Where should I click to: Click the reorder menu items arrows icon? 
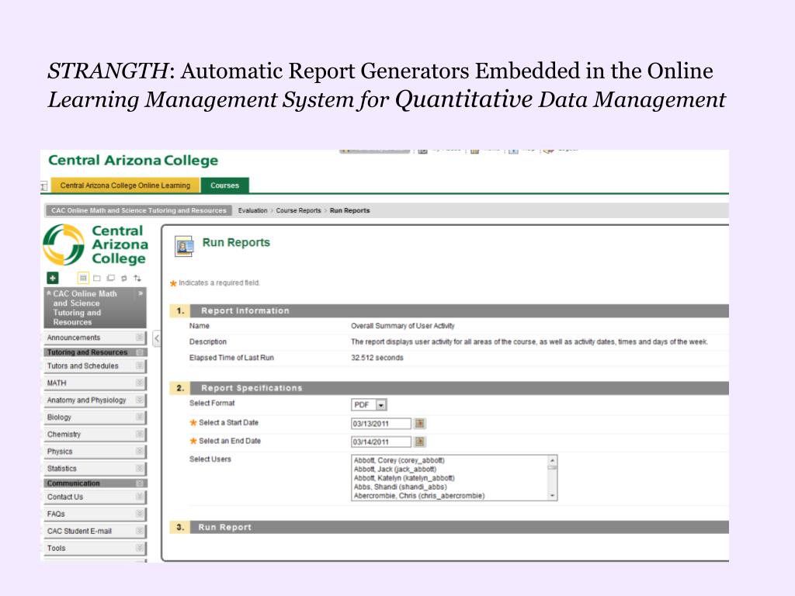click(x=137, y=278)
